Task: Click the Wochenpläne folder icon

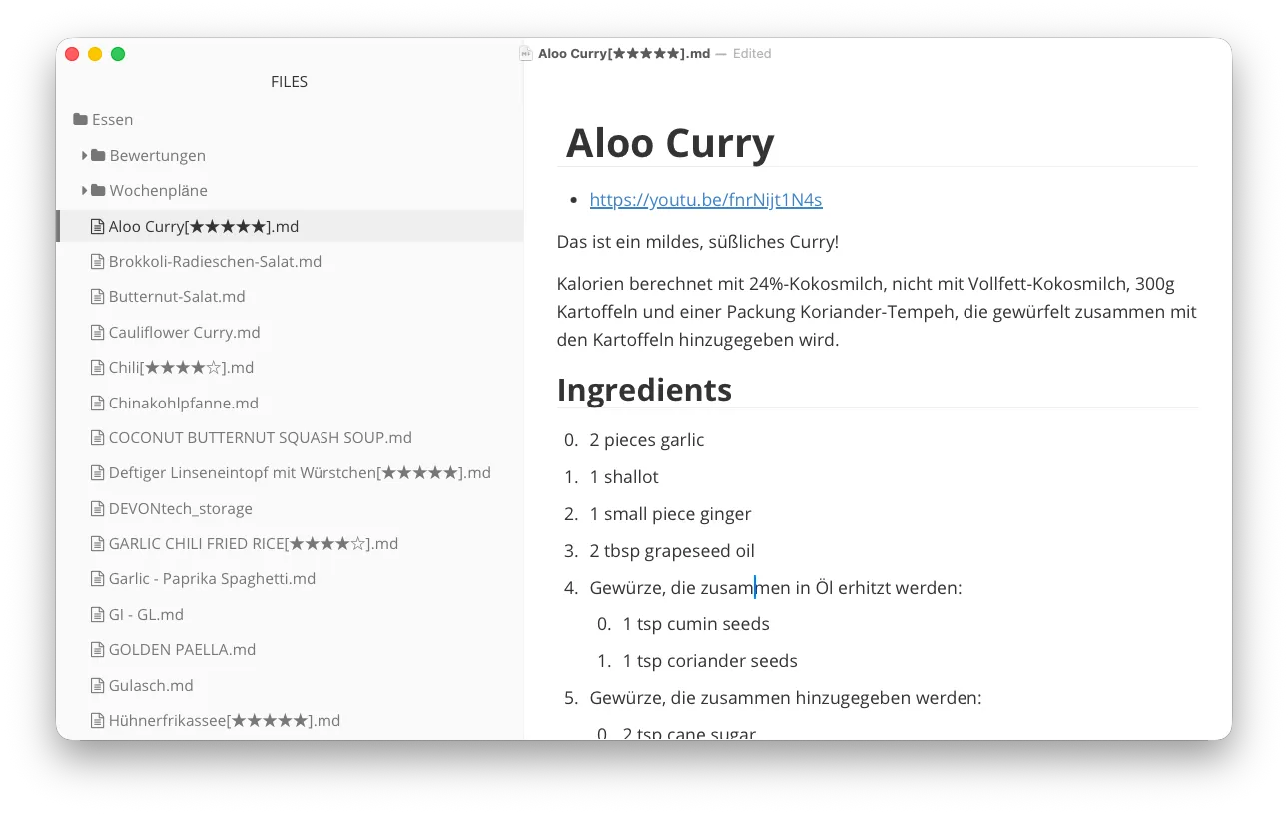Action: [x=98, y=191]
